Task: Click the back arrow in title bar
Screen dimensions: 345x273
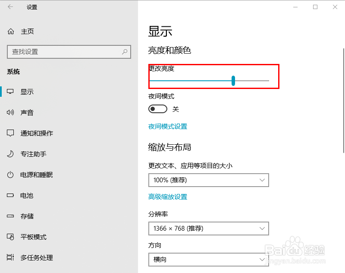Action: tap(10, 7)
